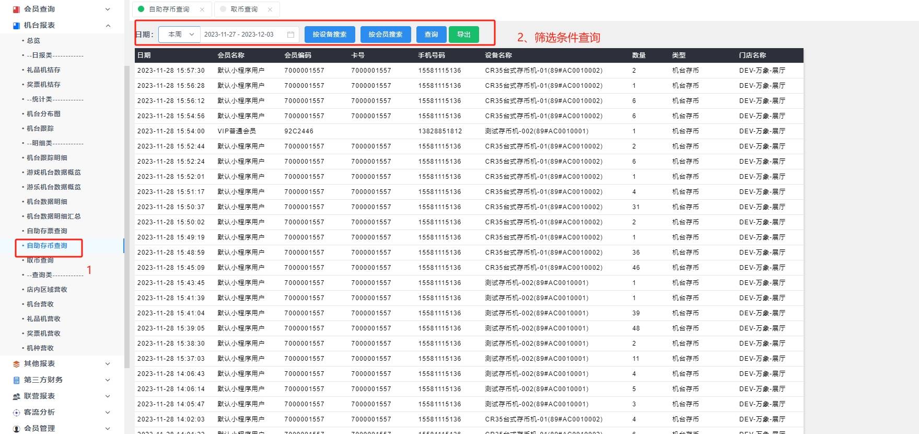
Task: Open 机台跟踪 report
Action: click(40, 129)
